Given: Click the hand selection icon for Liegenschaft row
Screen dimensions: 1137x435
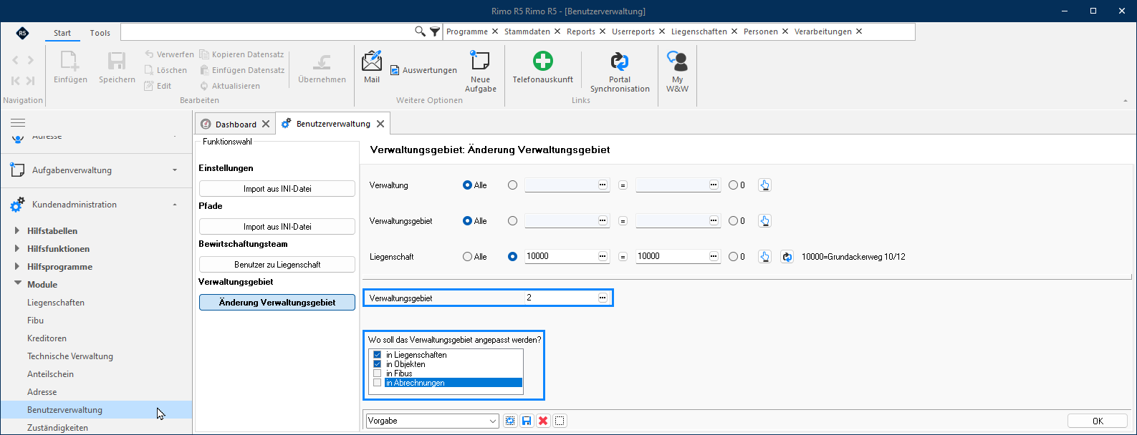Looking at the screenshot, I should click(764, 257).
